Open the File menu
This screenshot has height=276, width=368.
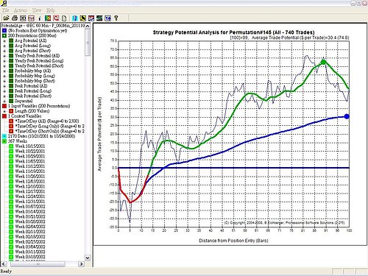pos(6,10)
